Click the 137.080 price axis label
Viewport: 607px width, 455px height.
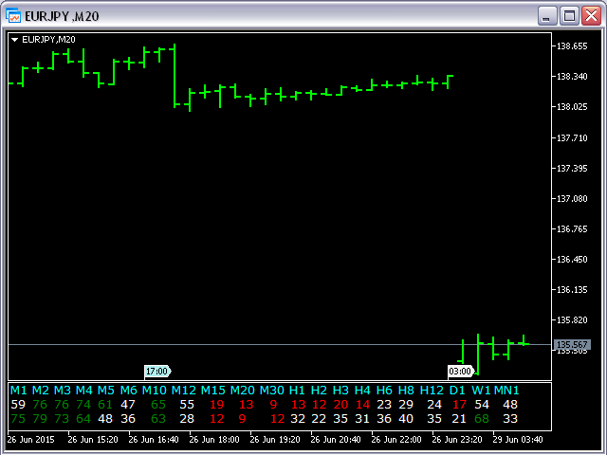[572, 198]
